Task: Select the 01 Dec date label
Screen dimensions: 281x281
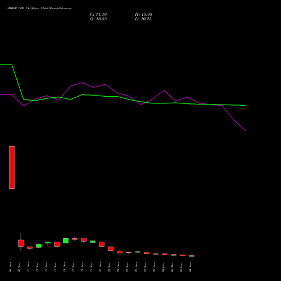Action: tap(163, 267)
